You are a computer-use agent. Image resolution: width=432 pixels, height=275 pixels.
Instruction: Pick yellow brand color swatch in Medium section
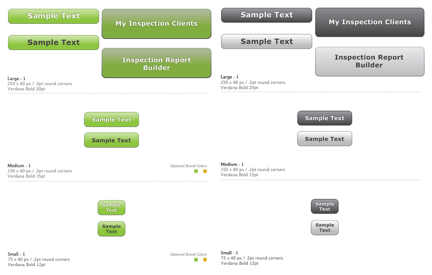tap(205, 171)
